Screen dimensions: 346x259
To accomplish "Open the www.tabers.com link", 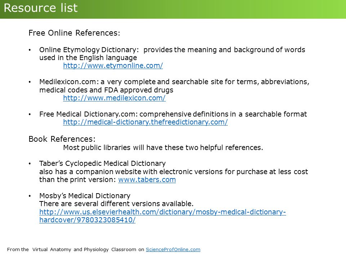I will point(147,180).
